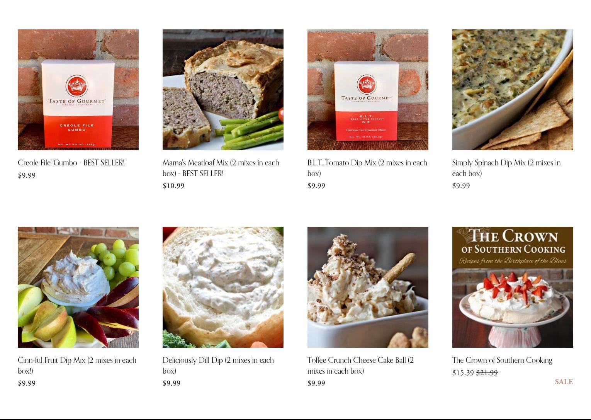This screenshot has width=591, height=420.
Task: Open B.L.T. Tomato Dip Mix title link
Action: 367,168
